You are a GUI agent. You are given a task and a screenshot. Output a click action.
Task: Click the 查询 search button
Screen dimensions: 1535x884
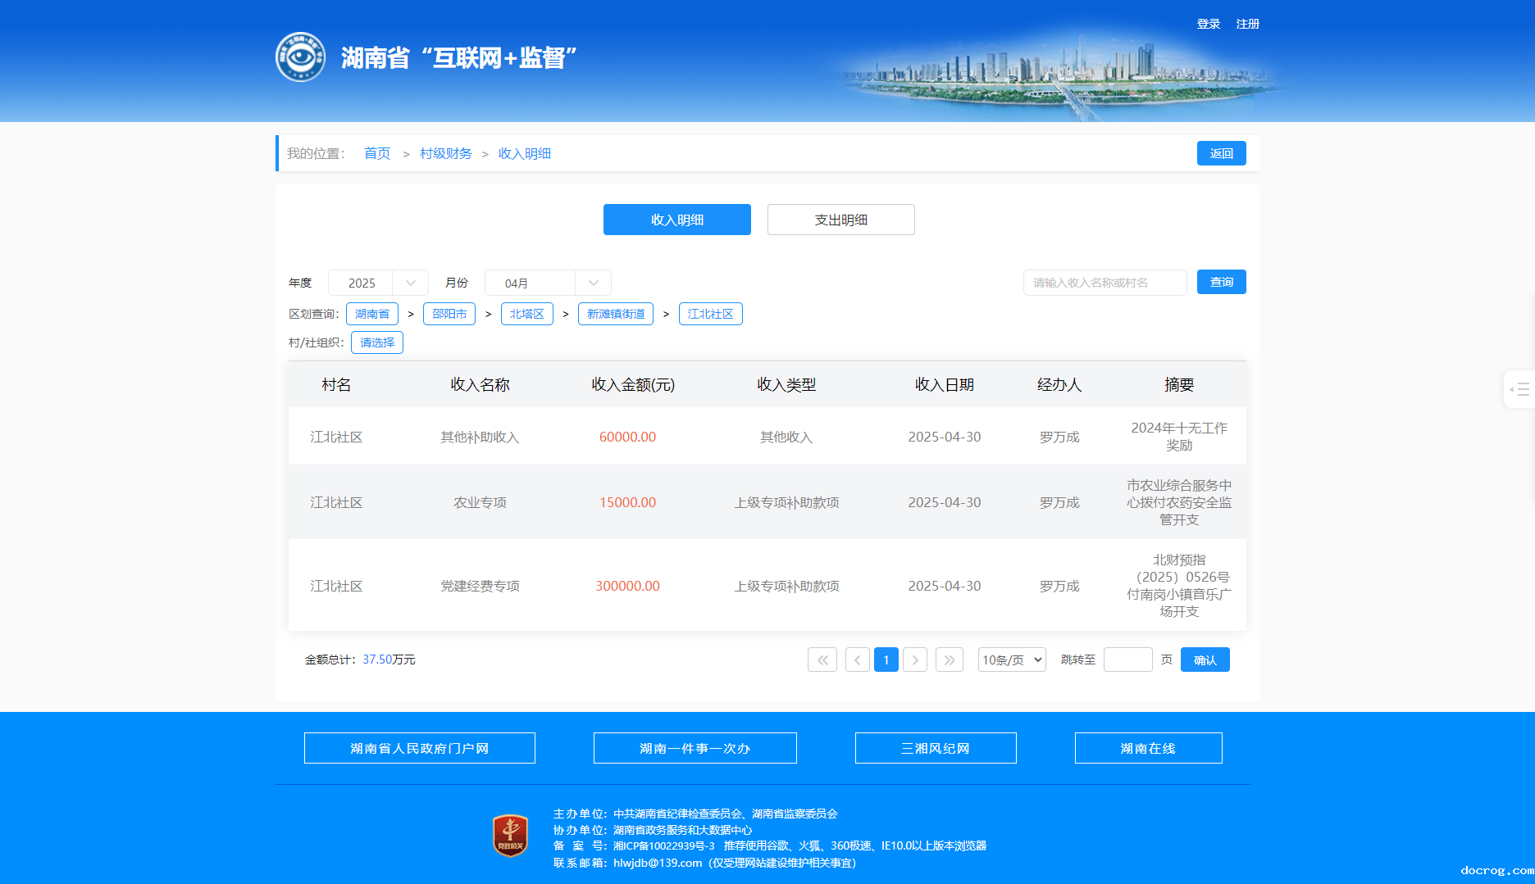tap(1221, 282)
